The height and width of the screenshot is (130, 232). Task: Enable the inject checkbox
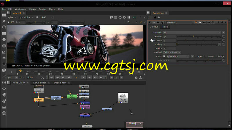click(196, 56)
